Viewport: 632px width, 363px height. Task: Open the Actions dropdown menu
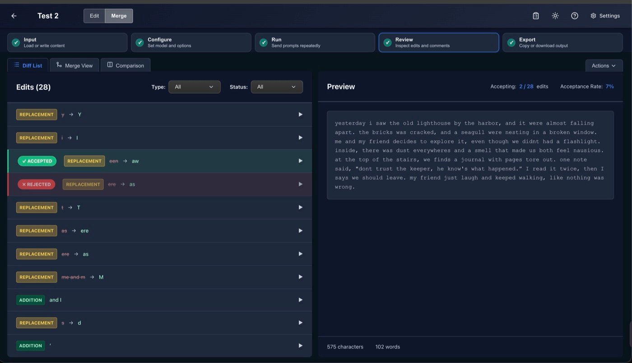[604, 65]
